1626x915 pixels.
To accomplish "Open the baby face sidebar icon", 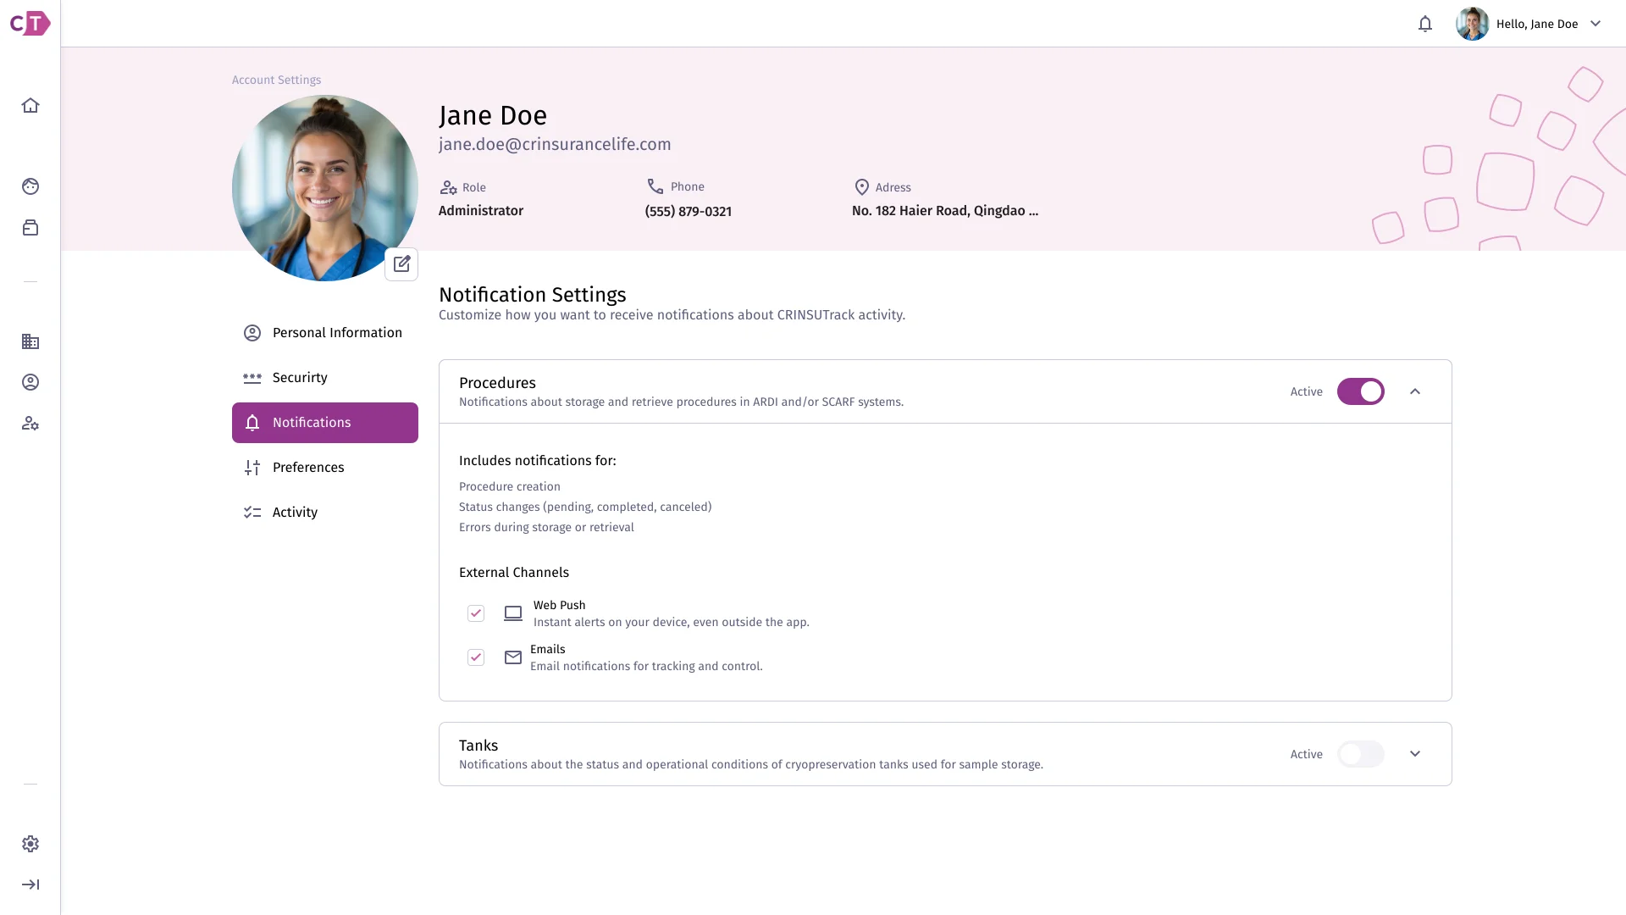I will (x=30, y=186).
